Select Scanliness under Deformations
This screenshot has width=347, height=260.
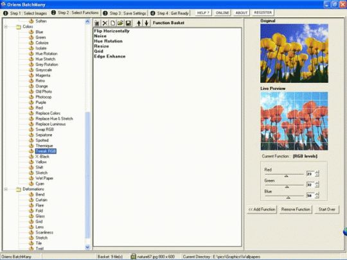44,232
